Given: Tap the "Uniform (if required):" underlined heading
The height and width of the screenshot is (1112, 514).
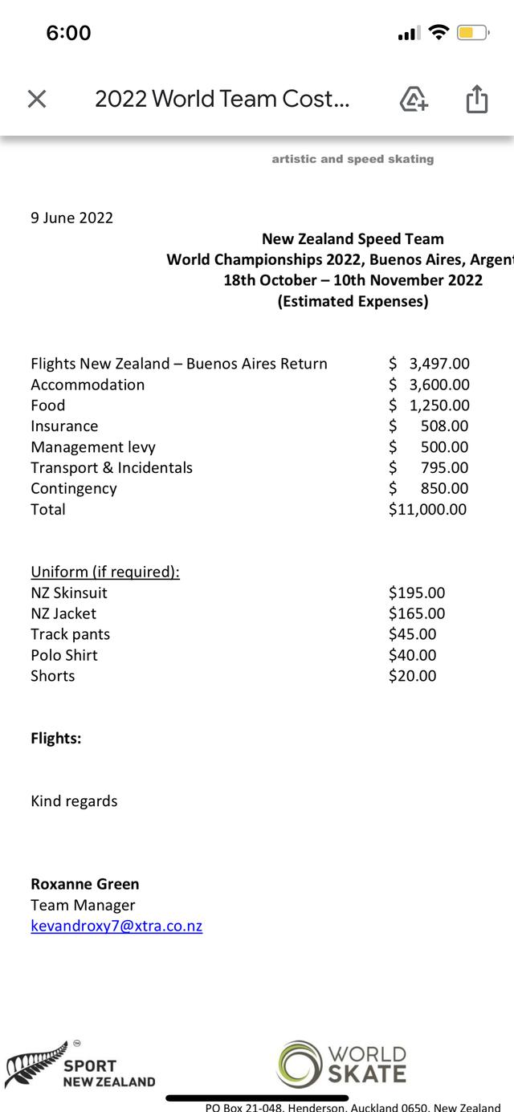Looking at the screenshot, I should [x=105, y=572].
